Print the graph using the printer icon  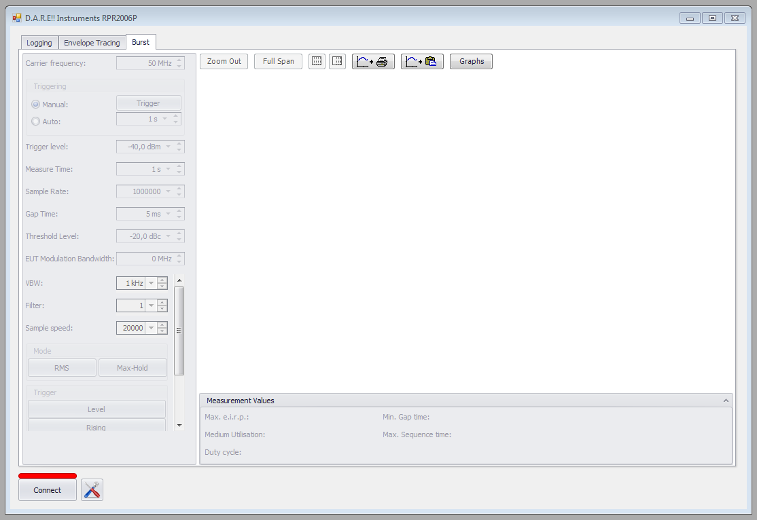coord(373,61)
